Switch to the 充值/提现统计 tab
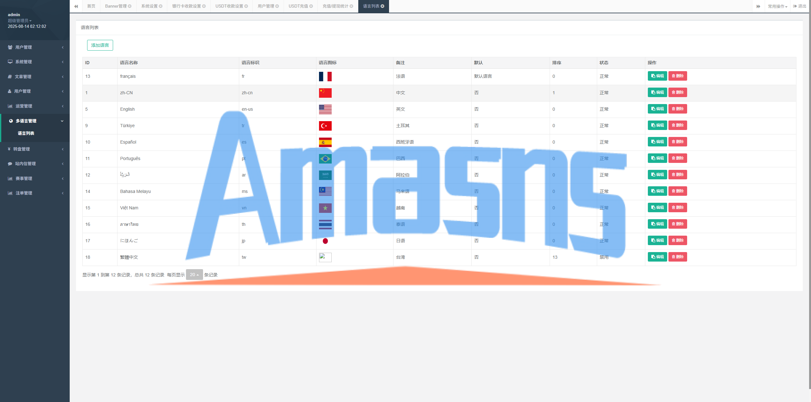811x402 pixels. [335, 6]
